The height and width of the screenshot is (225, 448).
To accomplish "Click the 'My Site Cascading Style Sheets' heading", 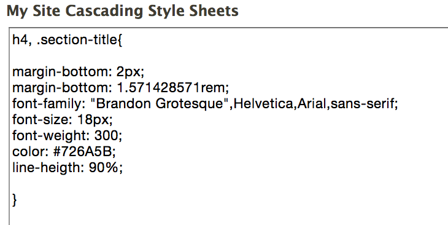I will point(122,12).
